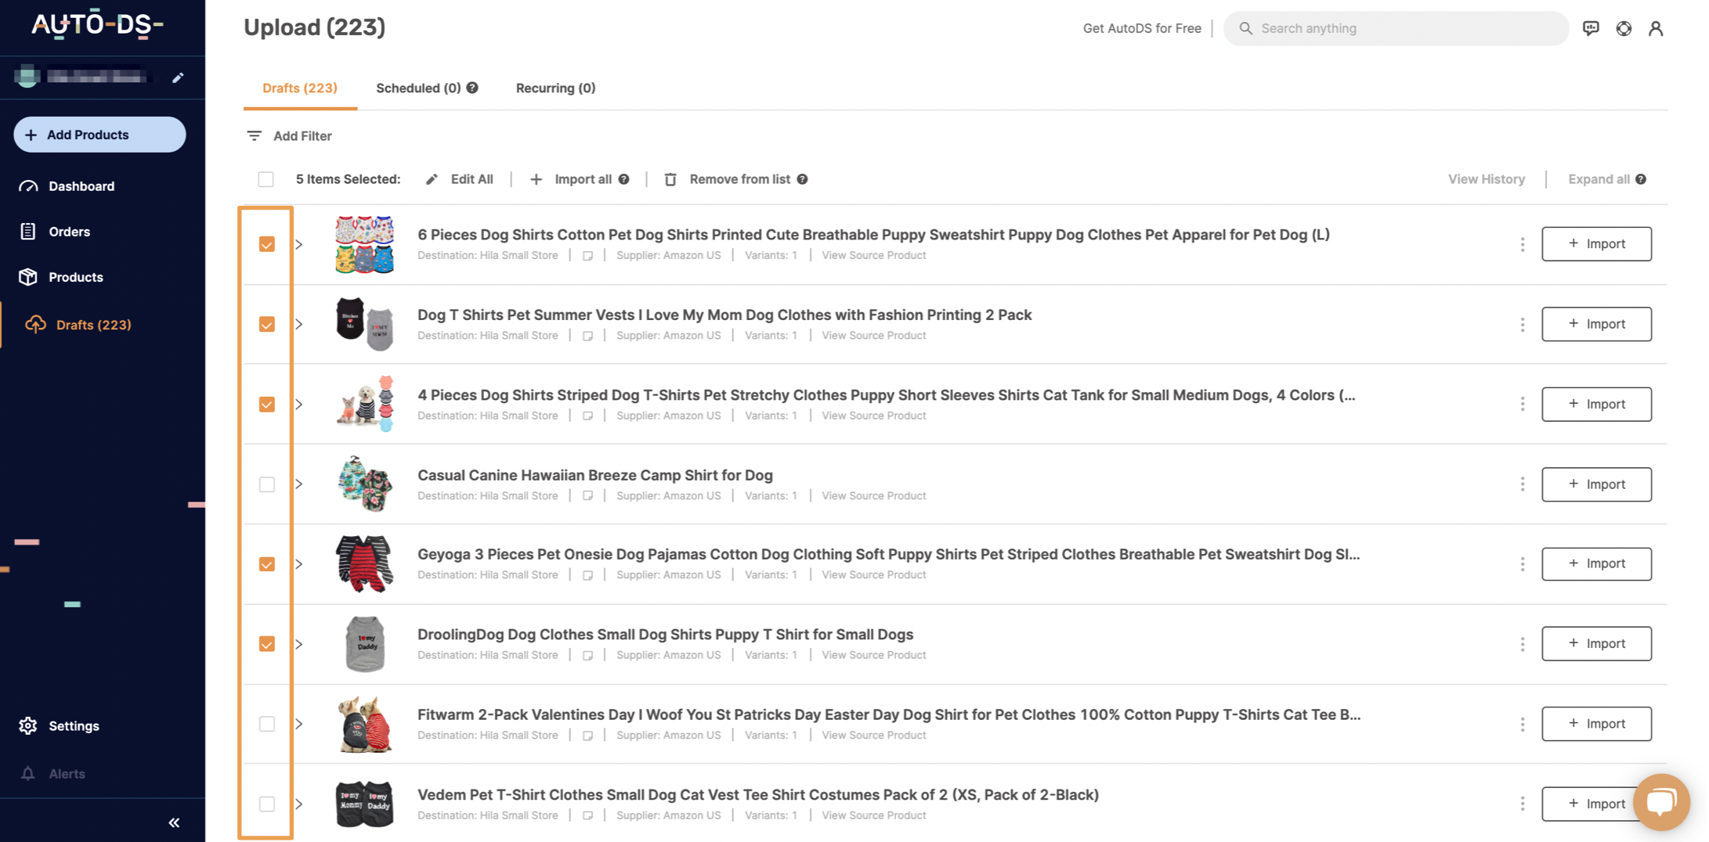Uncheck the DroolingDog Dog Clothes checkbox

click(267, 644)
